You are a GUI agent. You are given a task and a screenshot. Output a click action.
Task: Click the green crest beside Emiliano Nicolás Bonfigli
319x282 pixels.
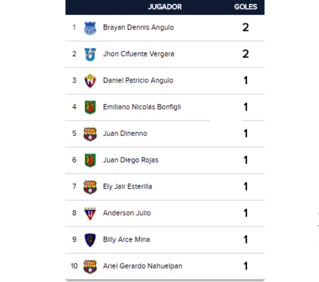[x=90, y=107]
